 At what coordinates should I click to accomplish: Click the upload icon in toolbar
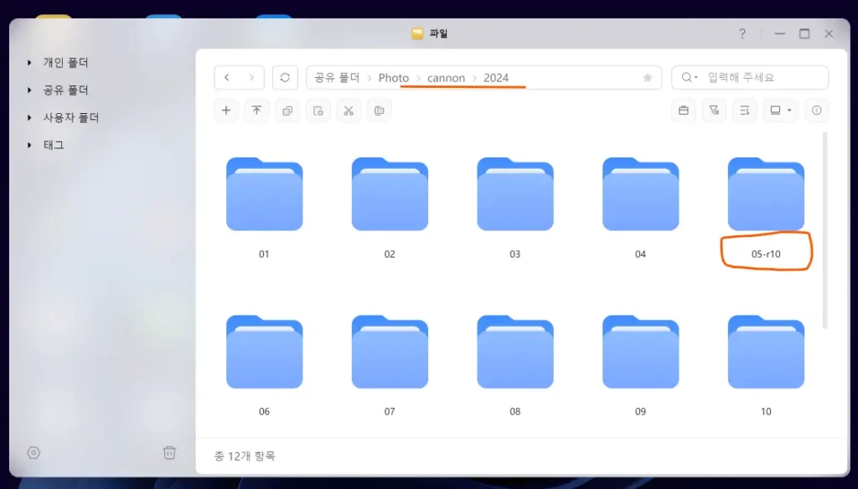pyautogui.click(x=256, y=111)
